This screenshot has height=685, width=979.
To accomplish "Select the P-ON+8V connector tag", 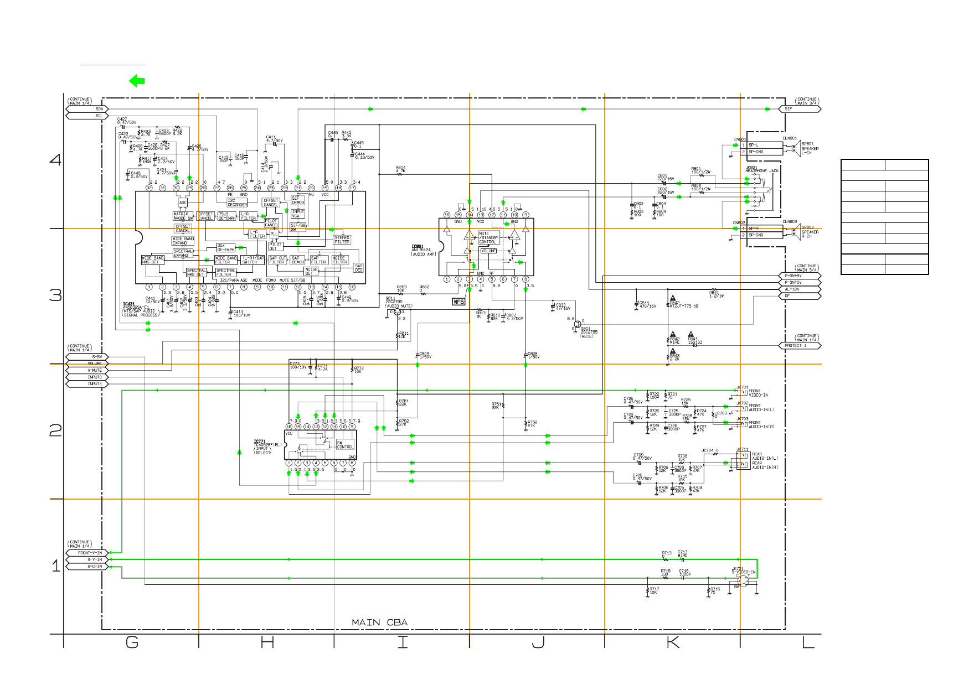I will coord(800,276).
